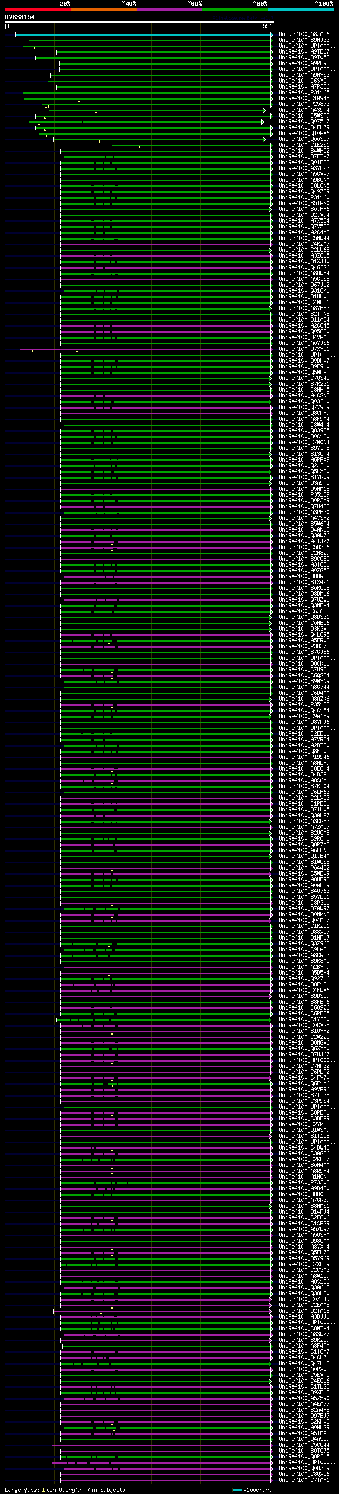Select hit UniRef100_A4CSN2
Screen dimensions: 339x1494
pos(304,395)
